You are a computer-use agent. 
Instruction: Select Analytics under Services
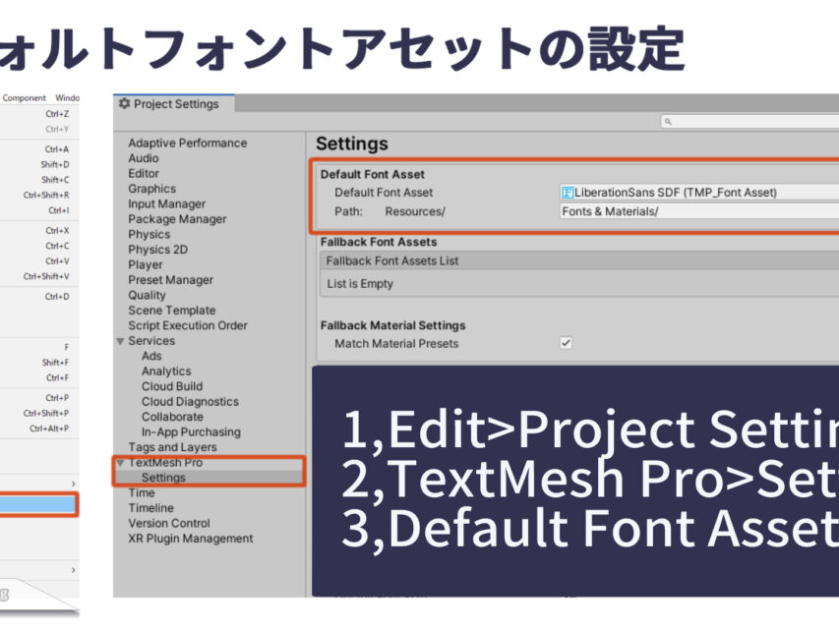tap(166, 372)
